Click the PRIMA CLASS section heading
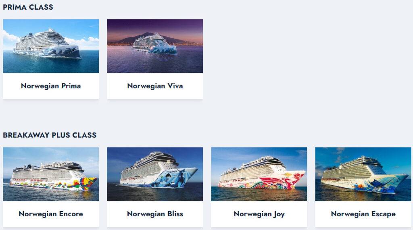Screen dimensions: 413x230 click(x=28, y=7)
